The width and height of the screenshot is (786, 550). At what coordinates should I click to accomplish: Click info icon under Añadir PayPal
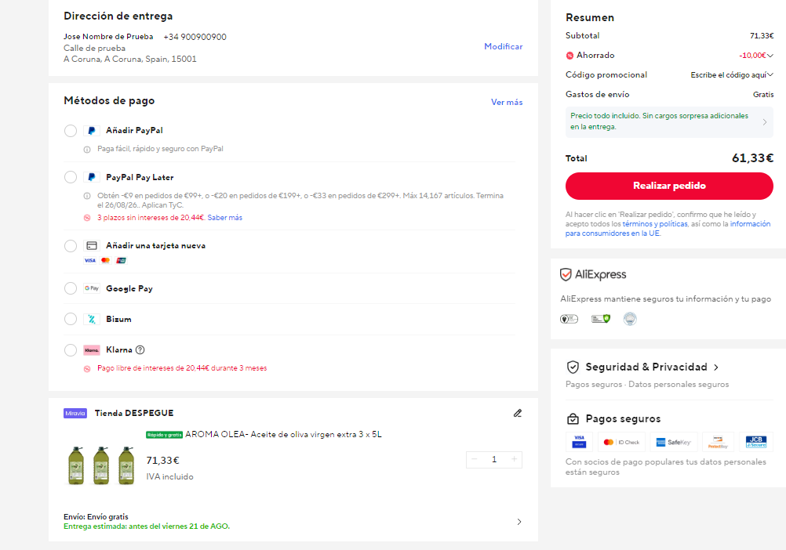pyautogui.click(x=87, y=149)
